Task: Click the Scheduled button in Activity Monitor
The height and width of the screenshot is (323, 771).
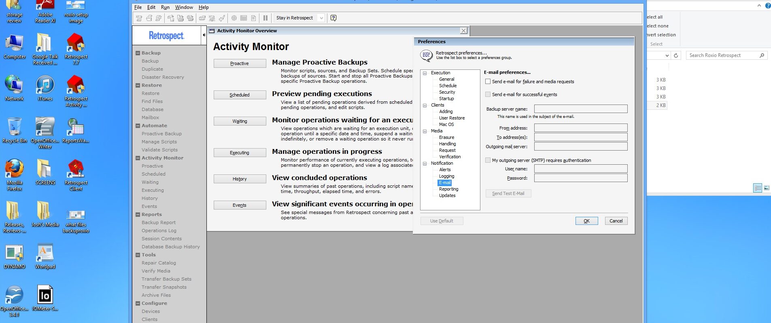Action: [240, 95]
